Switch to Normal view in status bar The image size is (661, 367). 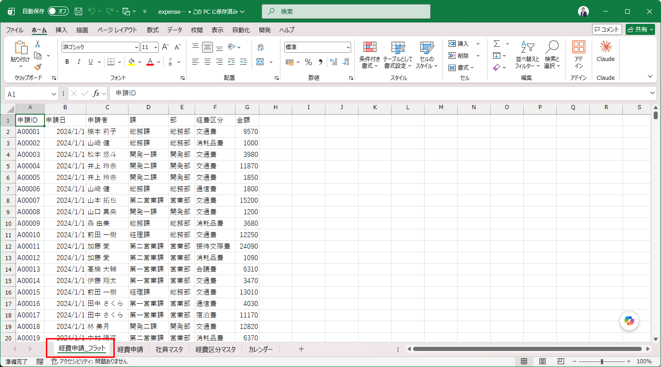[524, 361]
